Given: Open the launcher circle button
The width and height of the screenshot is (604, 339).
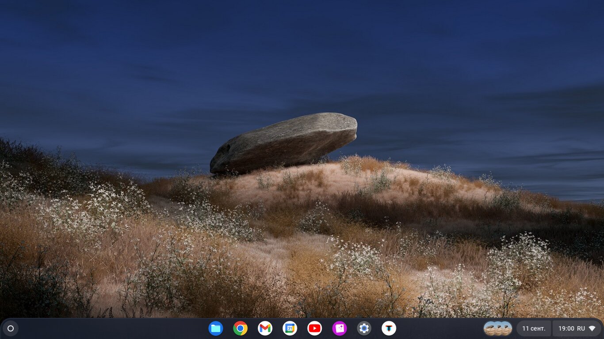Looking at the screenshot, I should click(x=11, y=328).
